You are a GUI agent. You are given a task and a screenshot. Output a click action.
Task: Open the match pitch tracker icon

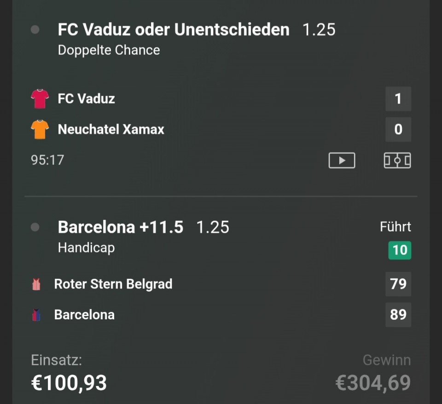tap(397, 160)
